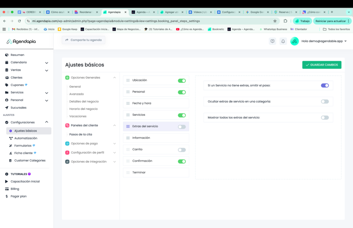
Task: Collapse the Configuraciones sidebar group
Action: pos(47,122)
